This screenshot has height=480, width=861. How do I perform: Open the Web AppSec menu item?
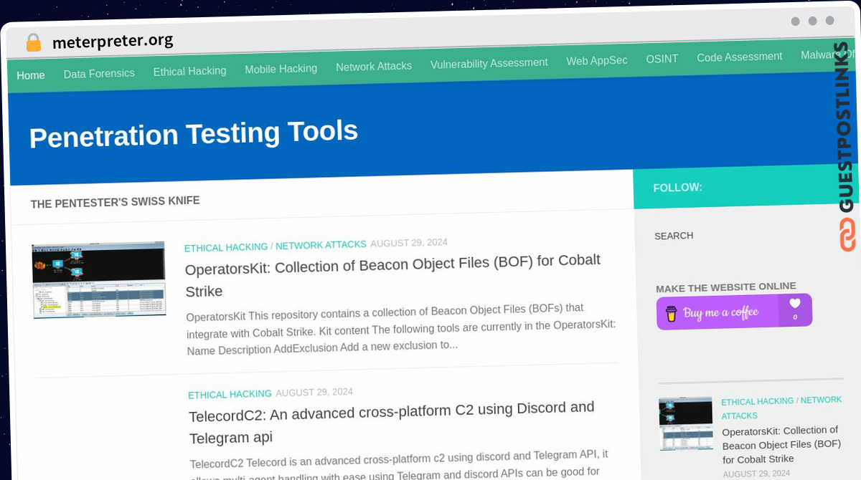pyautogui.click(x=597, y=60)
